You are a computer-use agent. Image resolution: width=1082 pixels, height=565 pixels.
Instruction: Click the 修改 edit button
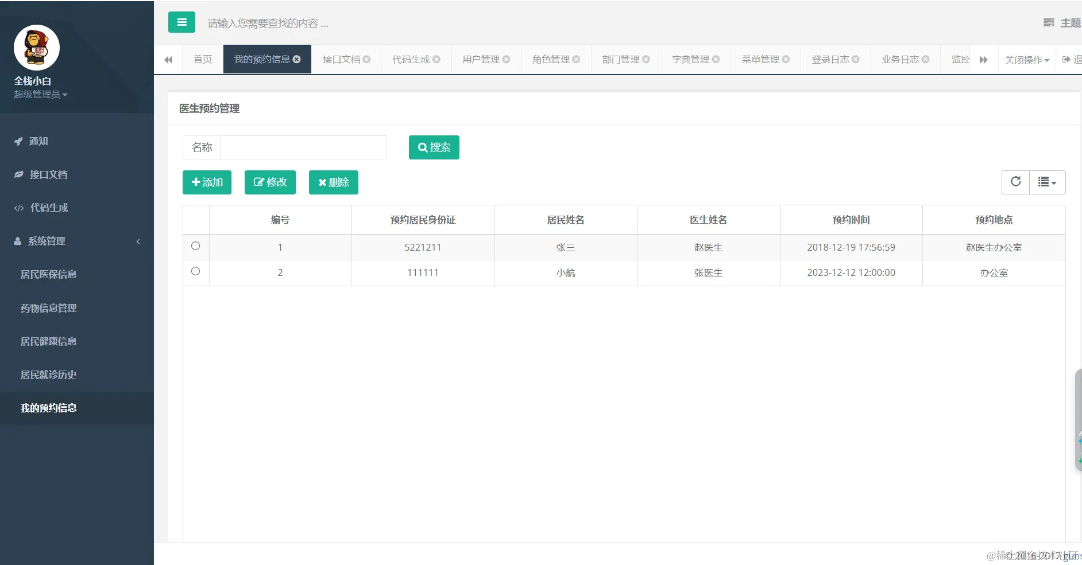pos(270,182)
